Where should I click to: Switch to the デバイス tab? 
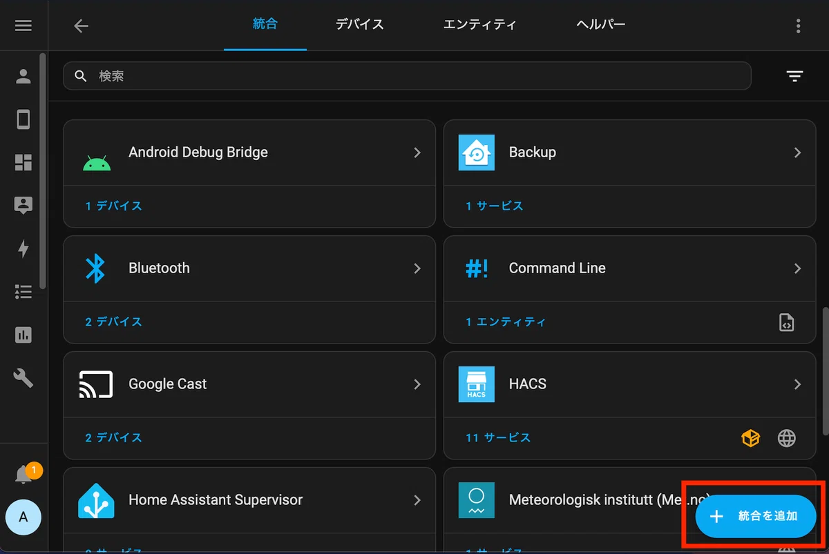pyautogui.click(x=359, y=25)
